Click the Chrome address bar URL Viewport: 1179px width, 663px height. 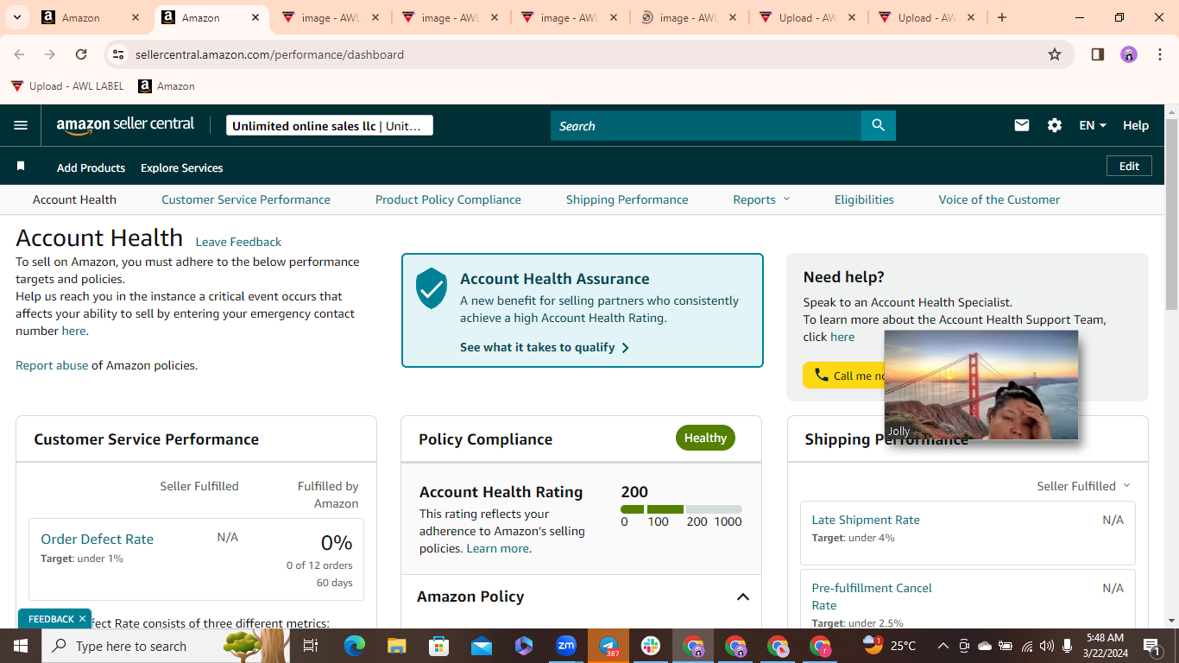pos(269,54)
